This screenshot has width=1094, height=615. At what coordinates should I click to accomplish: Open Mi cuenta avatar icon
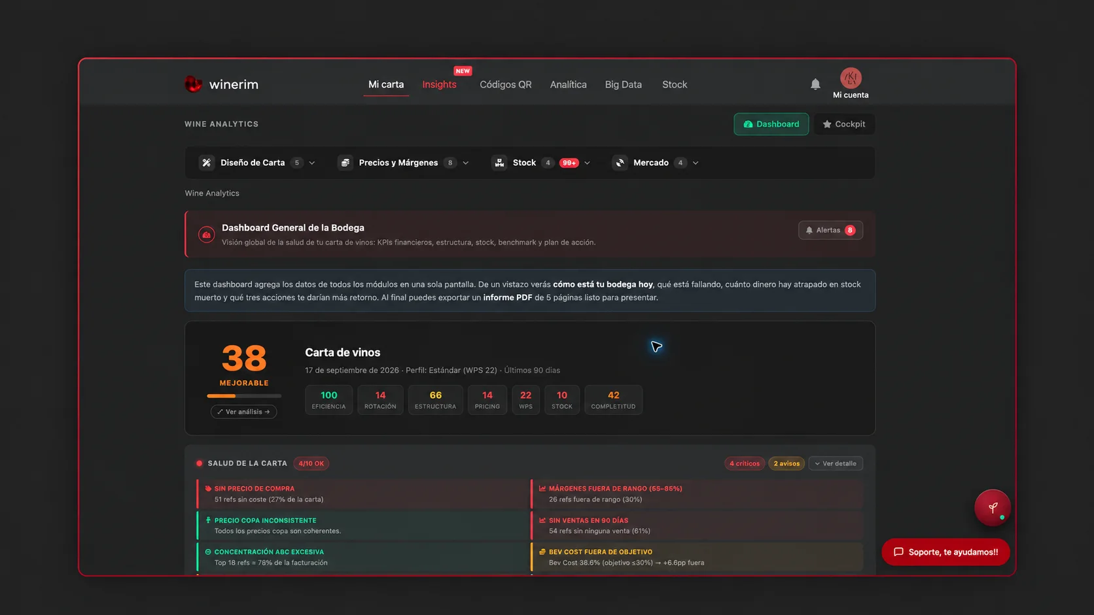(x=851, y=78)
